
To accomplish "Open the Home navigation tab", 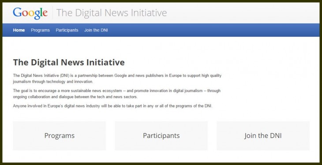I will pyautogui.click(x=19, y=30).
